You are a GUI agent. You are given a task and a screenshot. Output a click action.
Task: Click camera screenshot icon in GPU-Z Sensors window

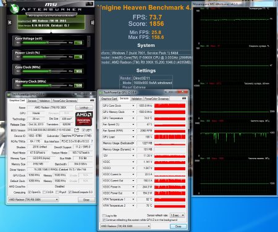184,99
